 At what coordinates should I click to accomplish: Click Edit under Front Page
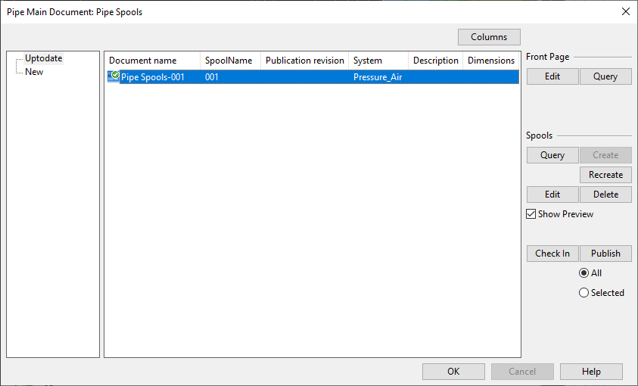point(552,76)
